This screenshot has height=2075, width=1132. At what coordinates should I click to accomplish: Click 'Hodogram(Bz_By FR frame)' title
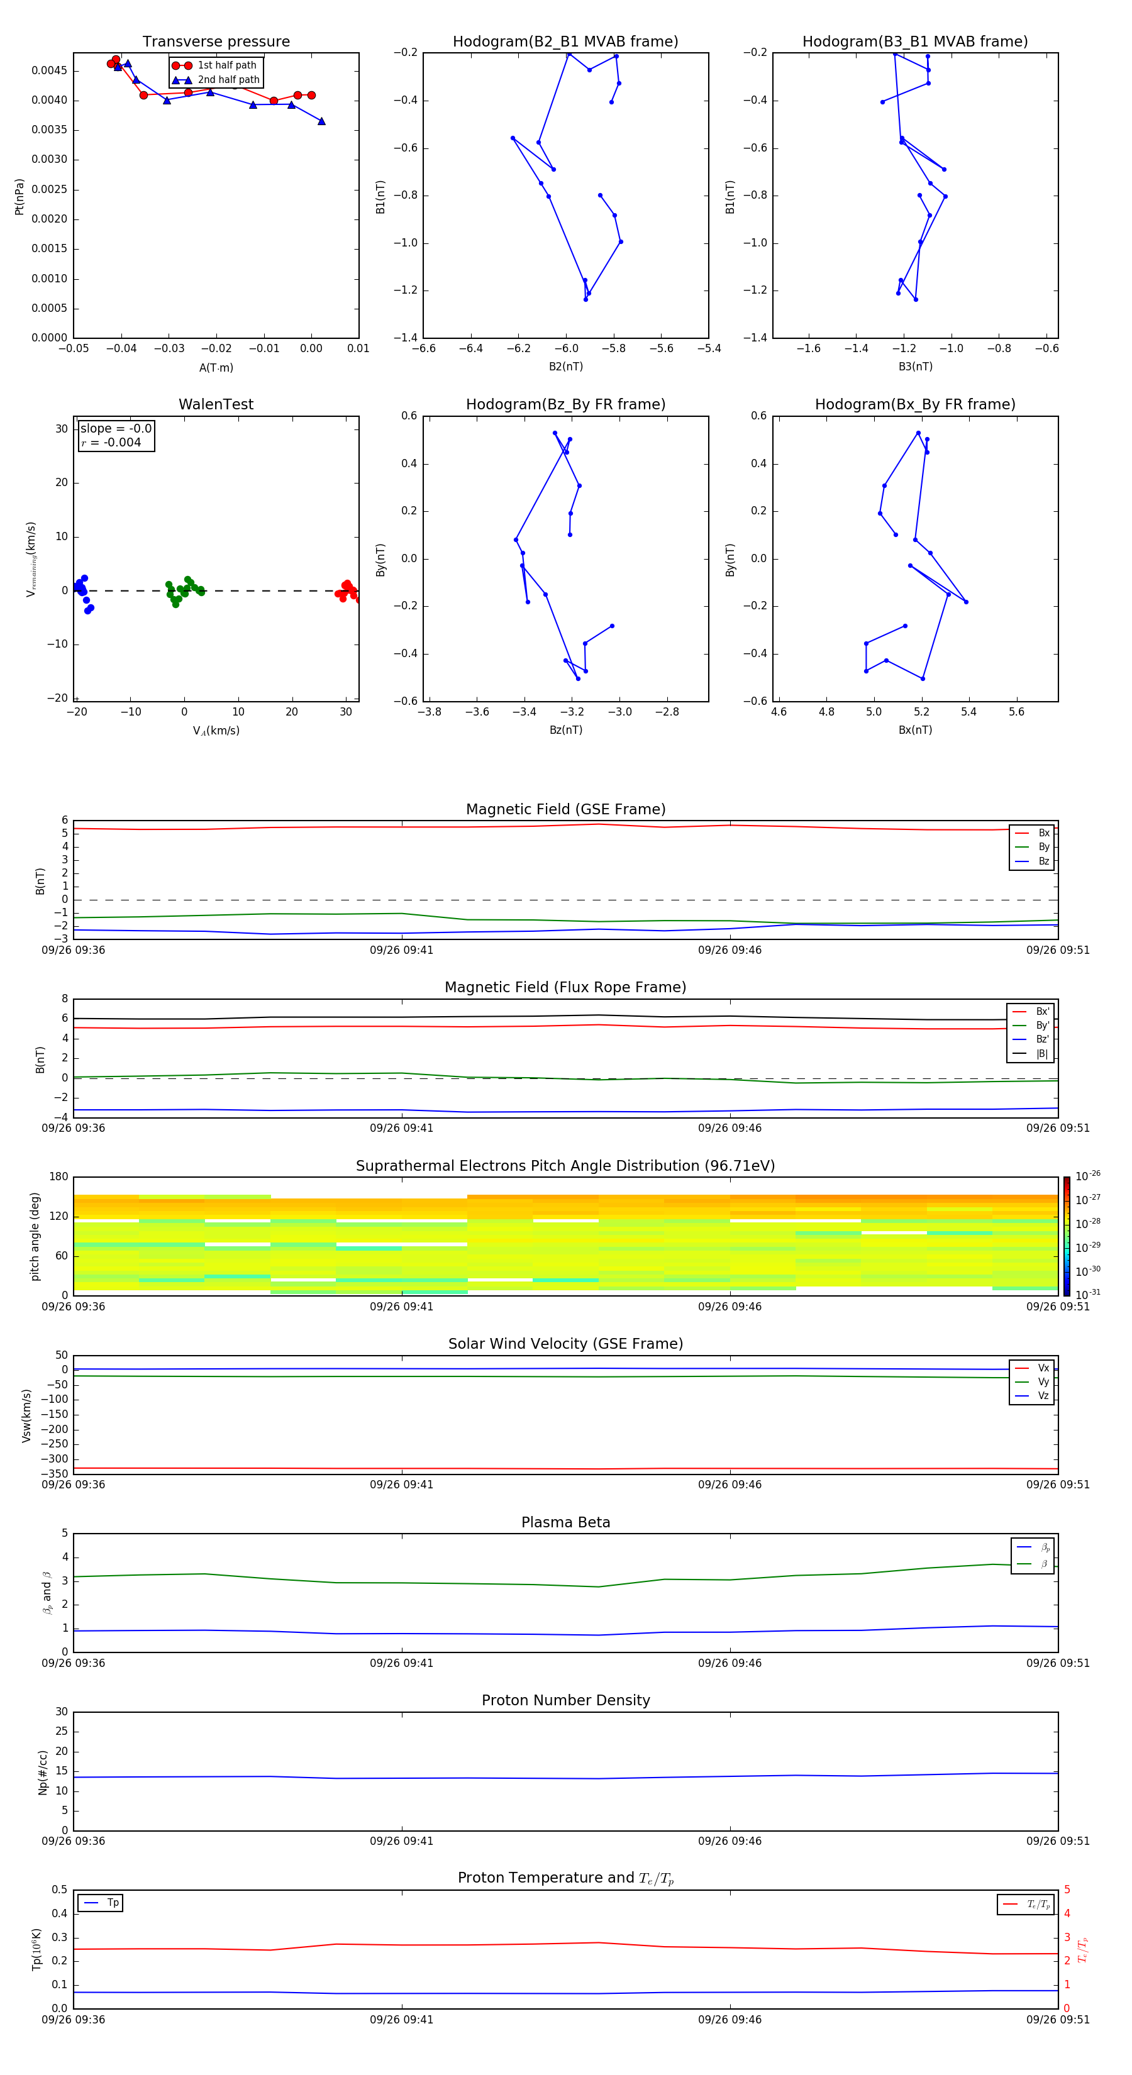[565, 404]
